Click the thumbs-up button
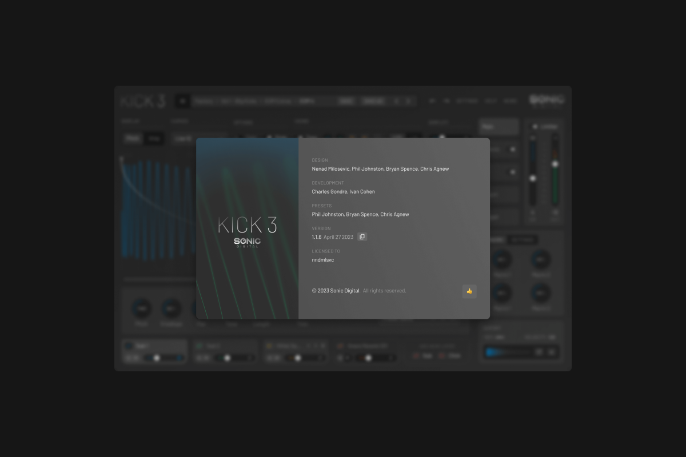 coord(469,291)
